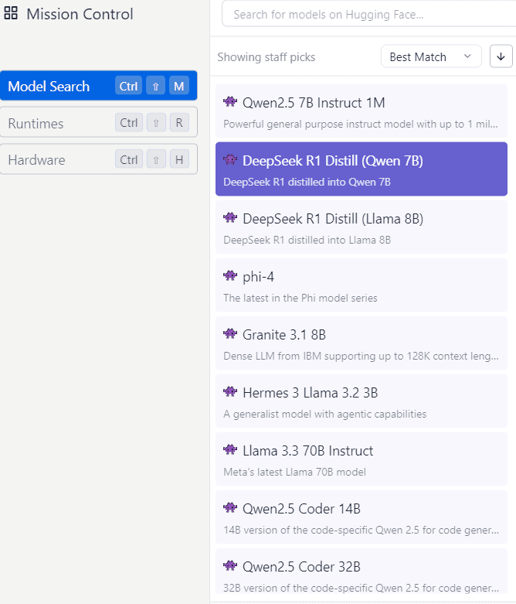Image resolution: width=516 pixels, height=604 pixels.
Task: Select the Llama 3.3 70B Instruct model
Action: click(x=362, y=459)
